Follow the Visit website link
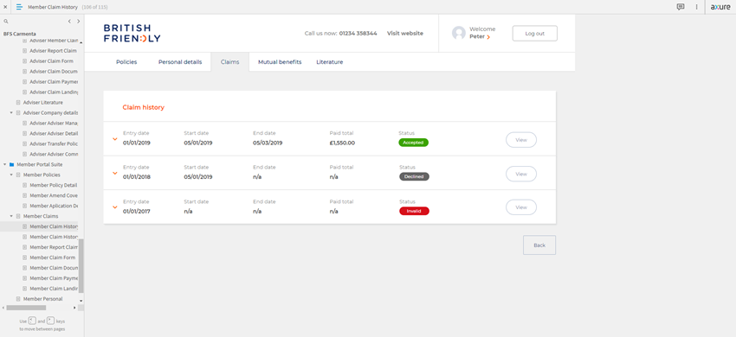The height and width of the screenshot is (337, 736). pos(405,34)
